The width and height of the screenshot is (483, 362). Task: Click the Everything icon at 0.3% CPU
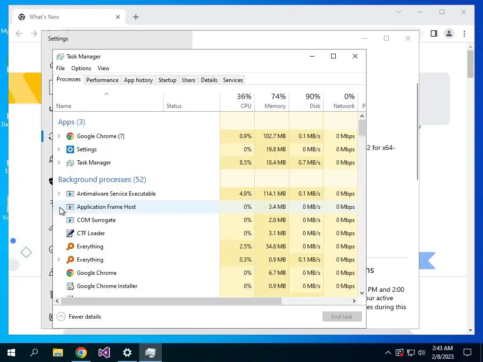click(x=70, y=260)
